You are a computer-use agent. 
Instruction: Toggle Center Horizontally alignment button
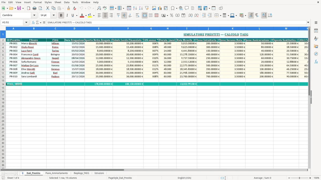(x=105, y=15)
